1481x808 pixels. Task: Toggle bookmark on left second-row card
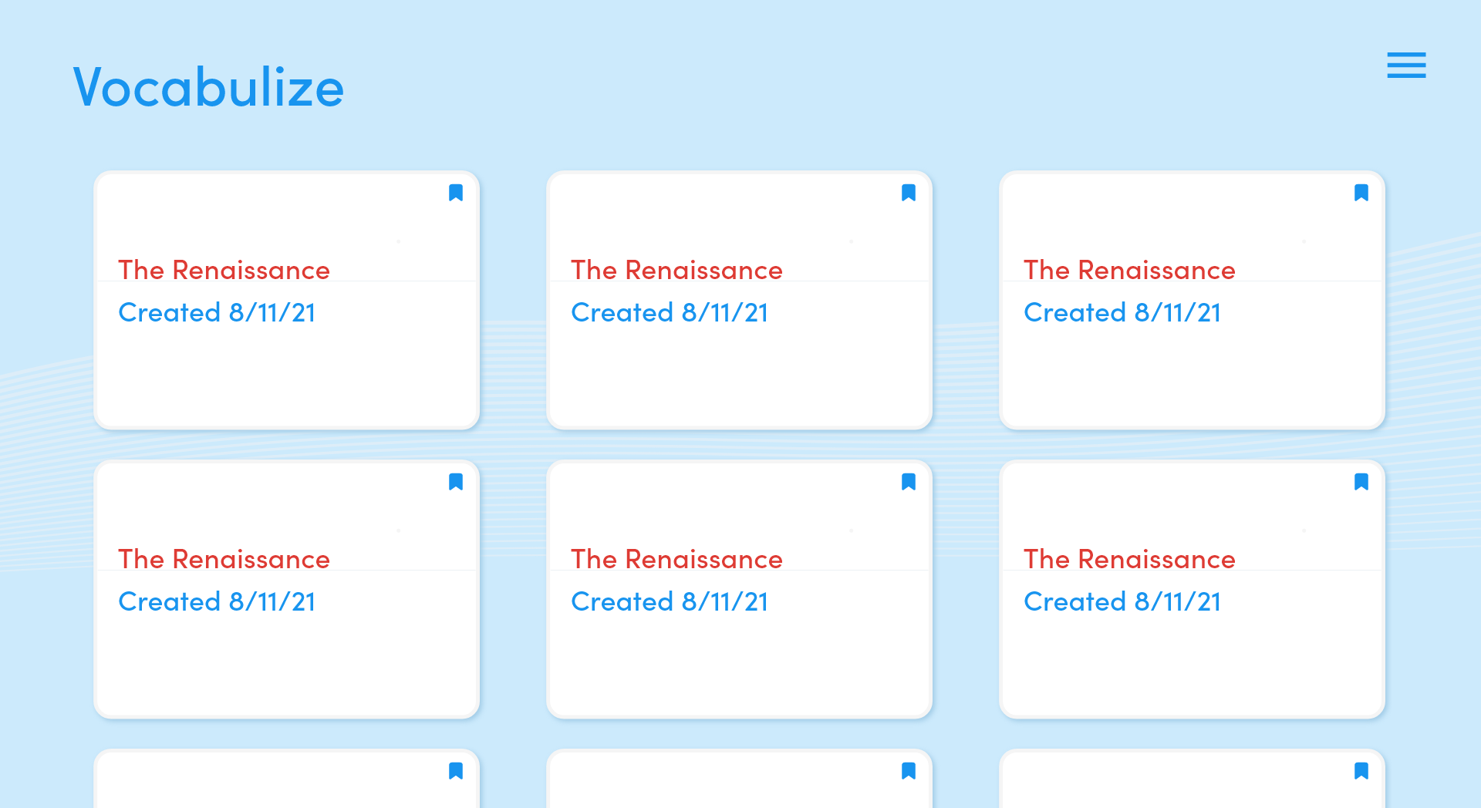[456, 482]
